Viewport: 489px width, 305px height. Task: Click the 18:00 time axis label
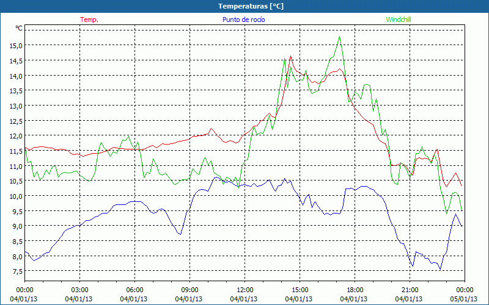pyautogui.click(x=355, y=290)
